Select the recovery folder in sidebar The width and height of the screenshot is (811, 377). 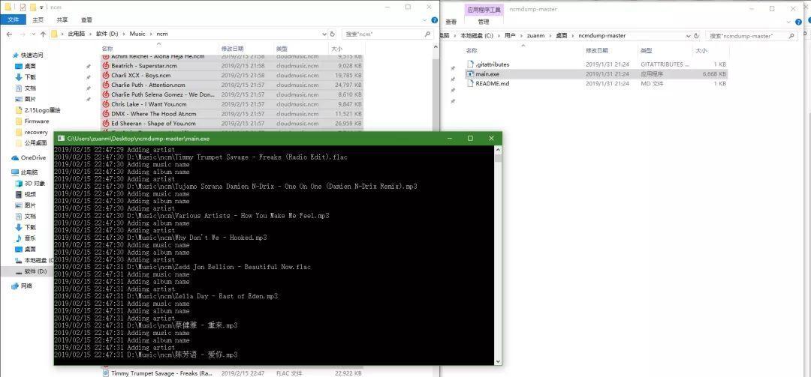click(36, 132)
